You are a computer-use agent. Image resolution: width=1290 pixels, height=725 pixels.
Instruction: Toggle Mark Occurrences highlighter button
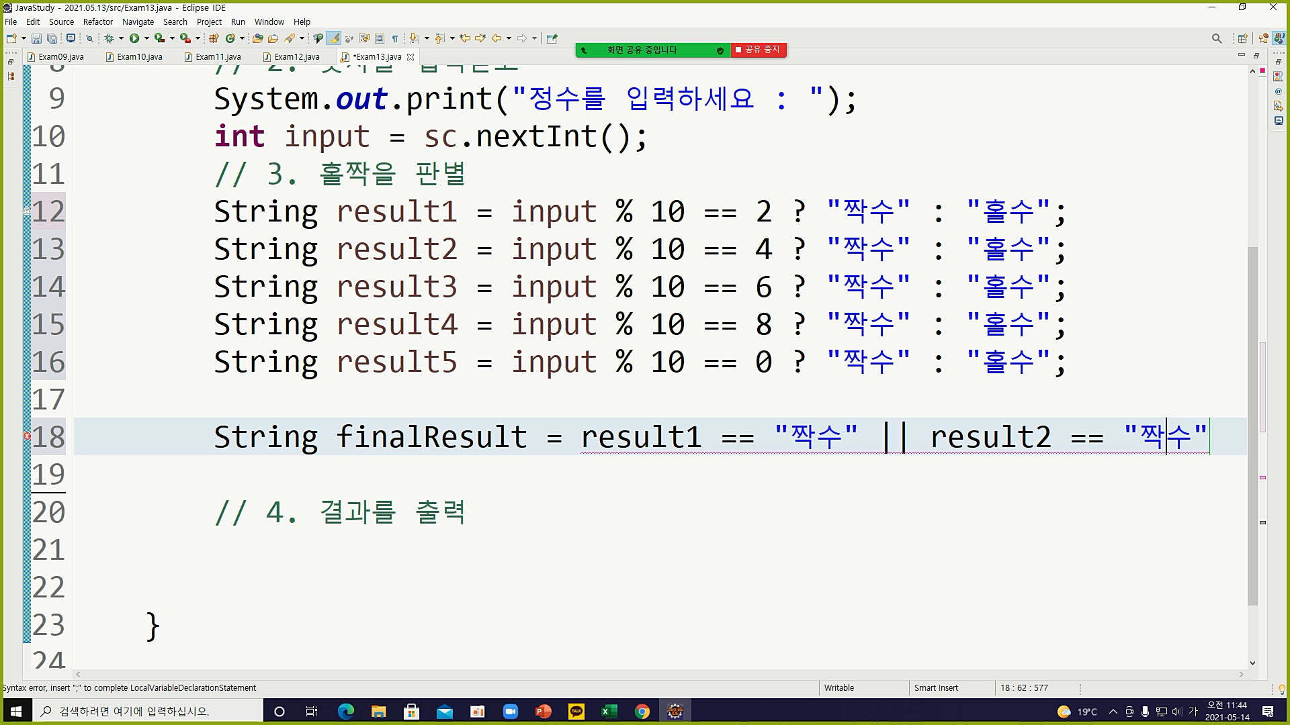334,38
